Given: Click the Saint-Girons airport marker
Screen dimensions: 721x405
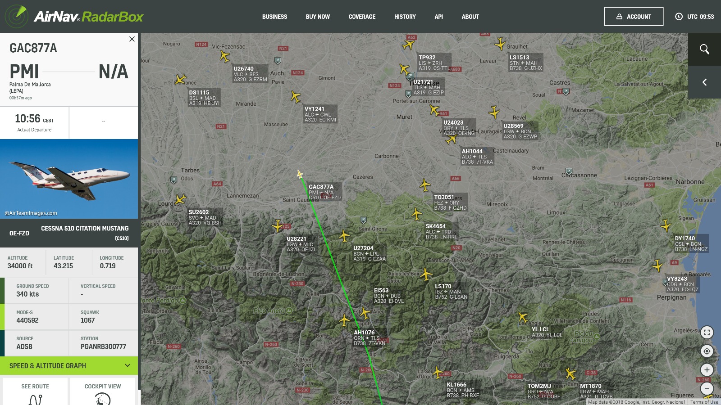Looking at the screenshot, I should click(x=364, y=220).
